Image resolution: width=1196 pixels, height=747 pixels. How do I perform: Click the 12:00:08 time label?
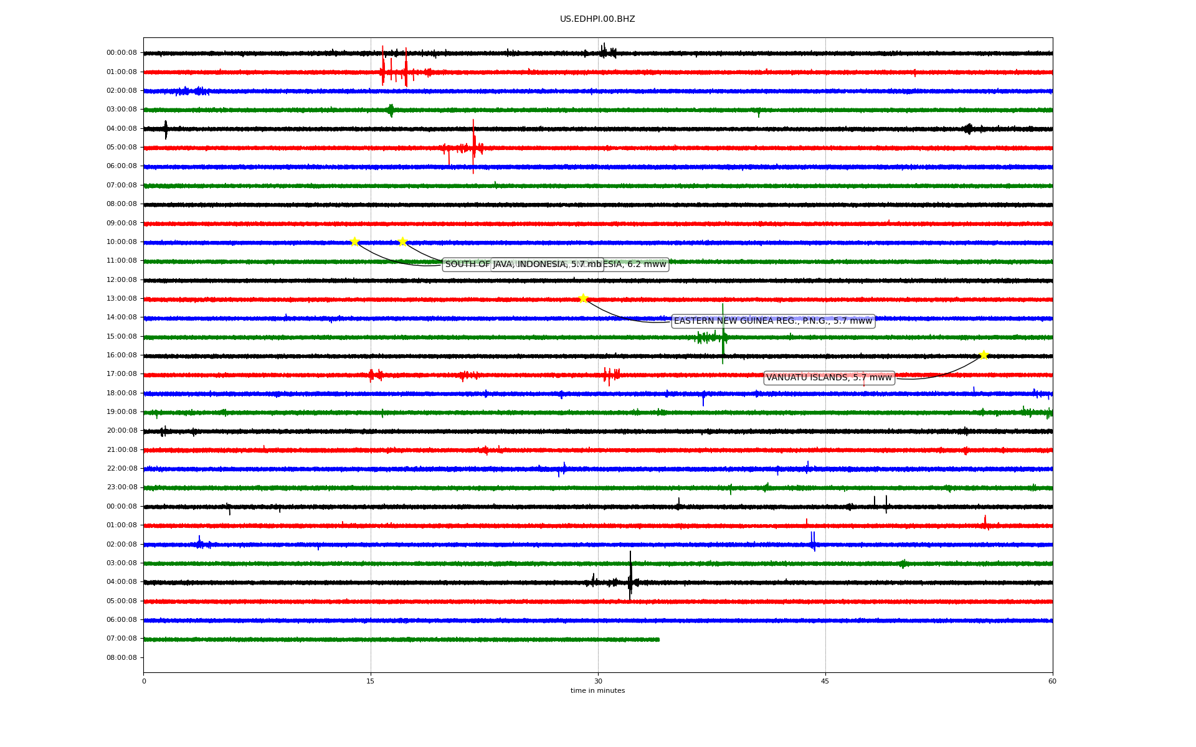[x=121, y=280]
